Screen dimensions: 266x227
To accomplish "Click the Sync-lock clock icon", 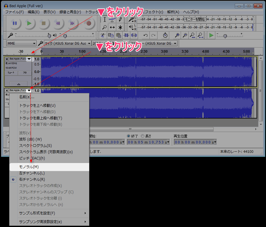I will click(165, 35).
